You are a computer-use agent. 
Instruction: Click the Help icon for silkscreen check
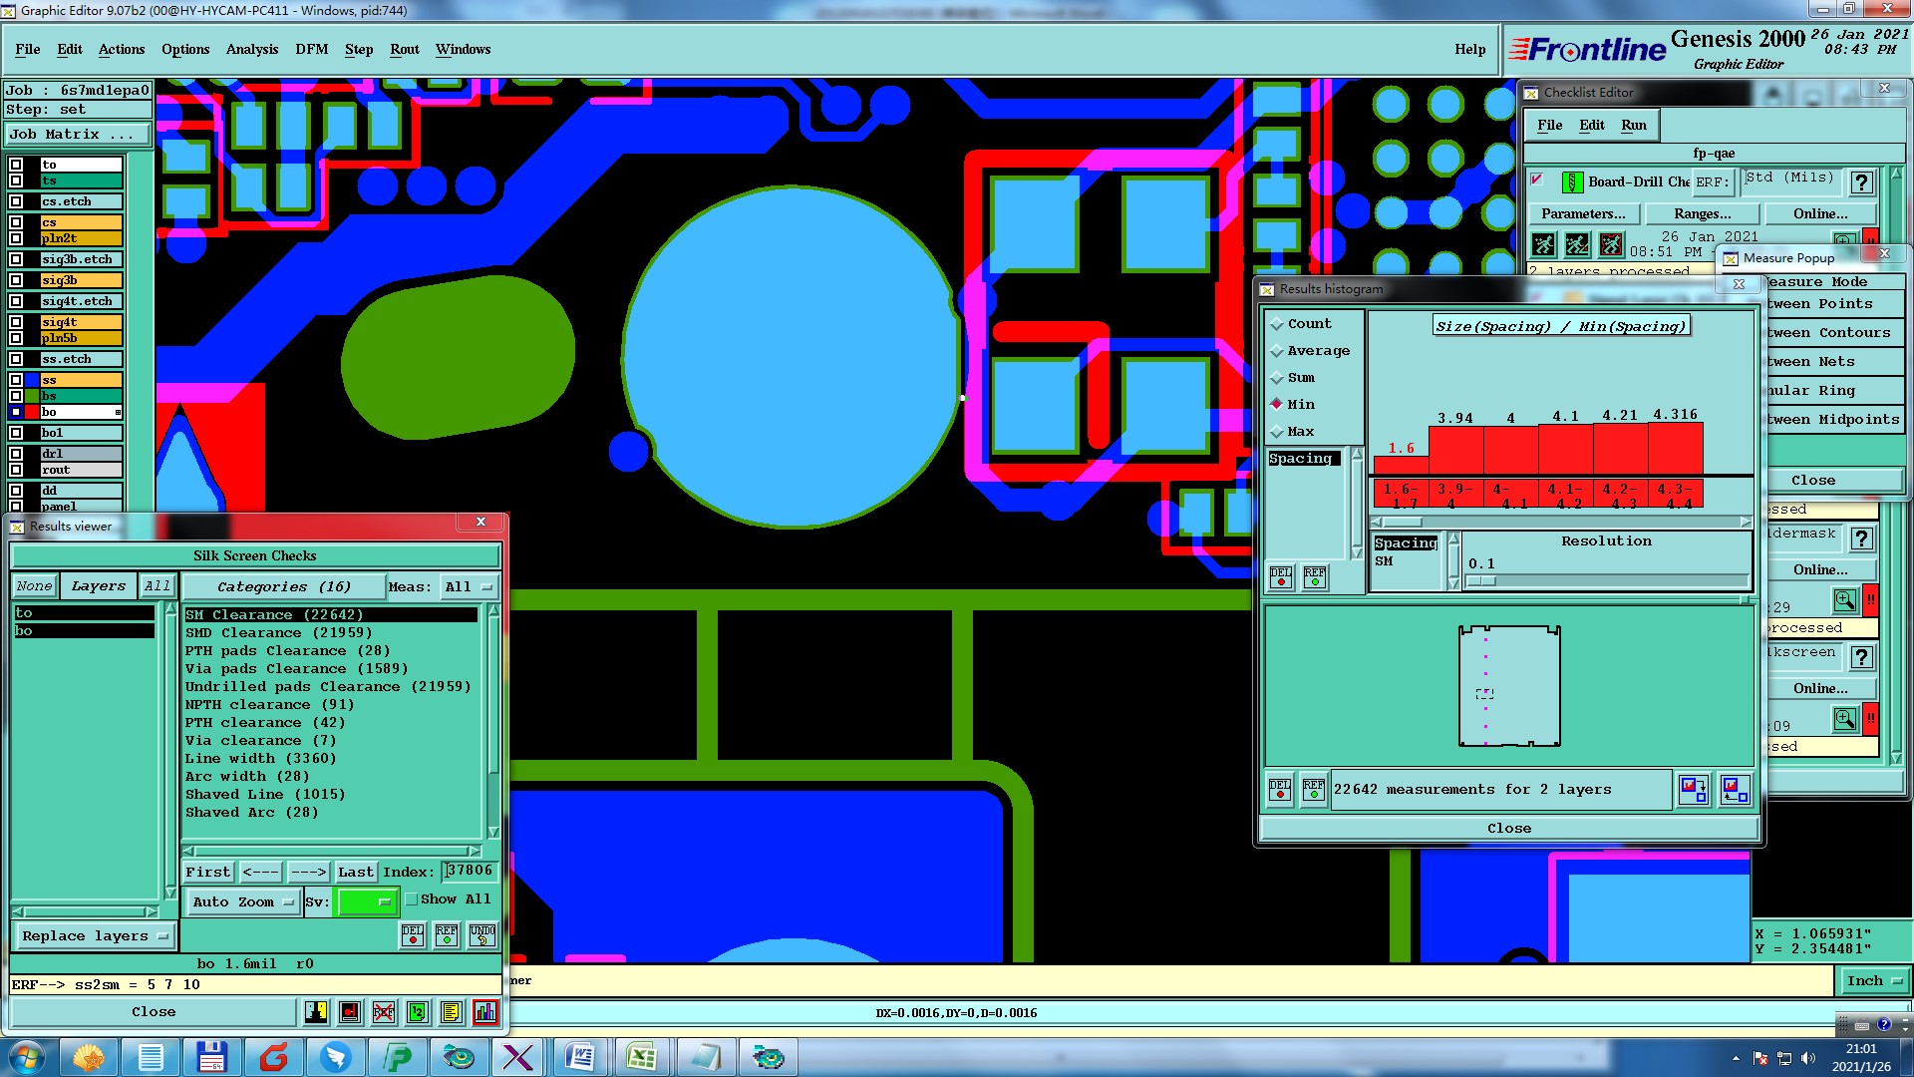(1861, 657)
